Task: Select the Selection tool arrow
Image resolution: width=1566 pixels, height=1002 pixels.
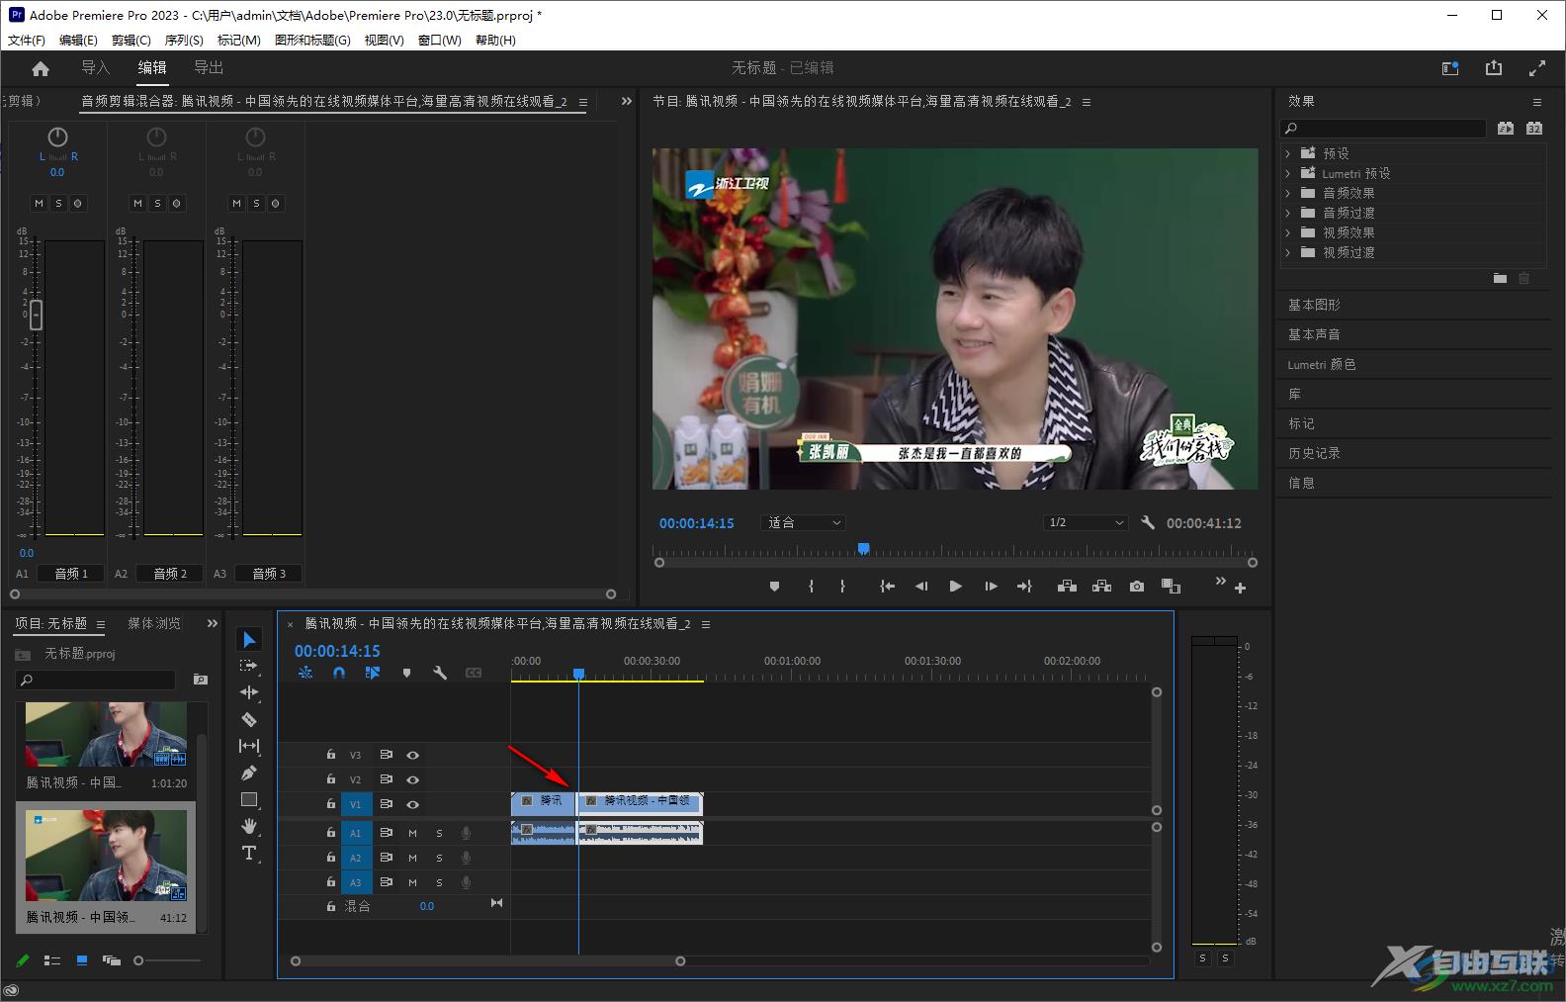Action: point(249,640)
